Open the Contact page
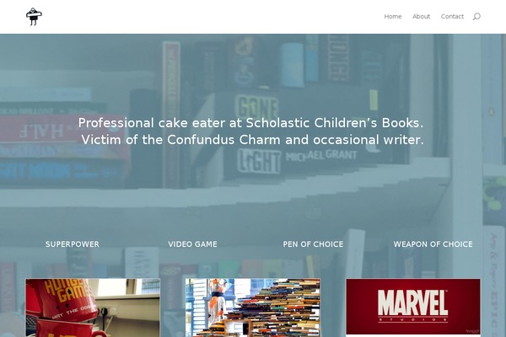The height and width of the screenshot is (337, 506). coord(452,17)
